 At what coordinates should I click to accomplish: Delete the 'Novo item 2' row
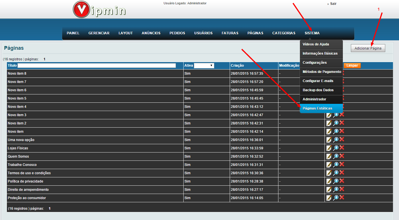click(x=342, y=123)
